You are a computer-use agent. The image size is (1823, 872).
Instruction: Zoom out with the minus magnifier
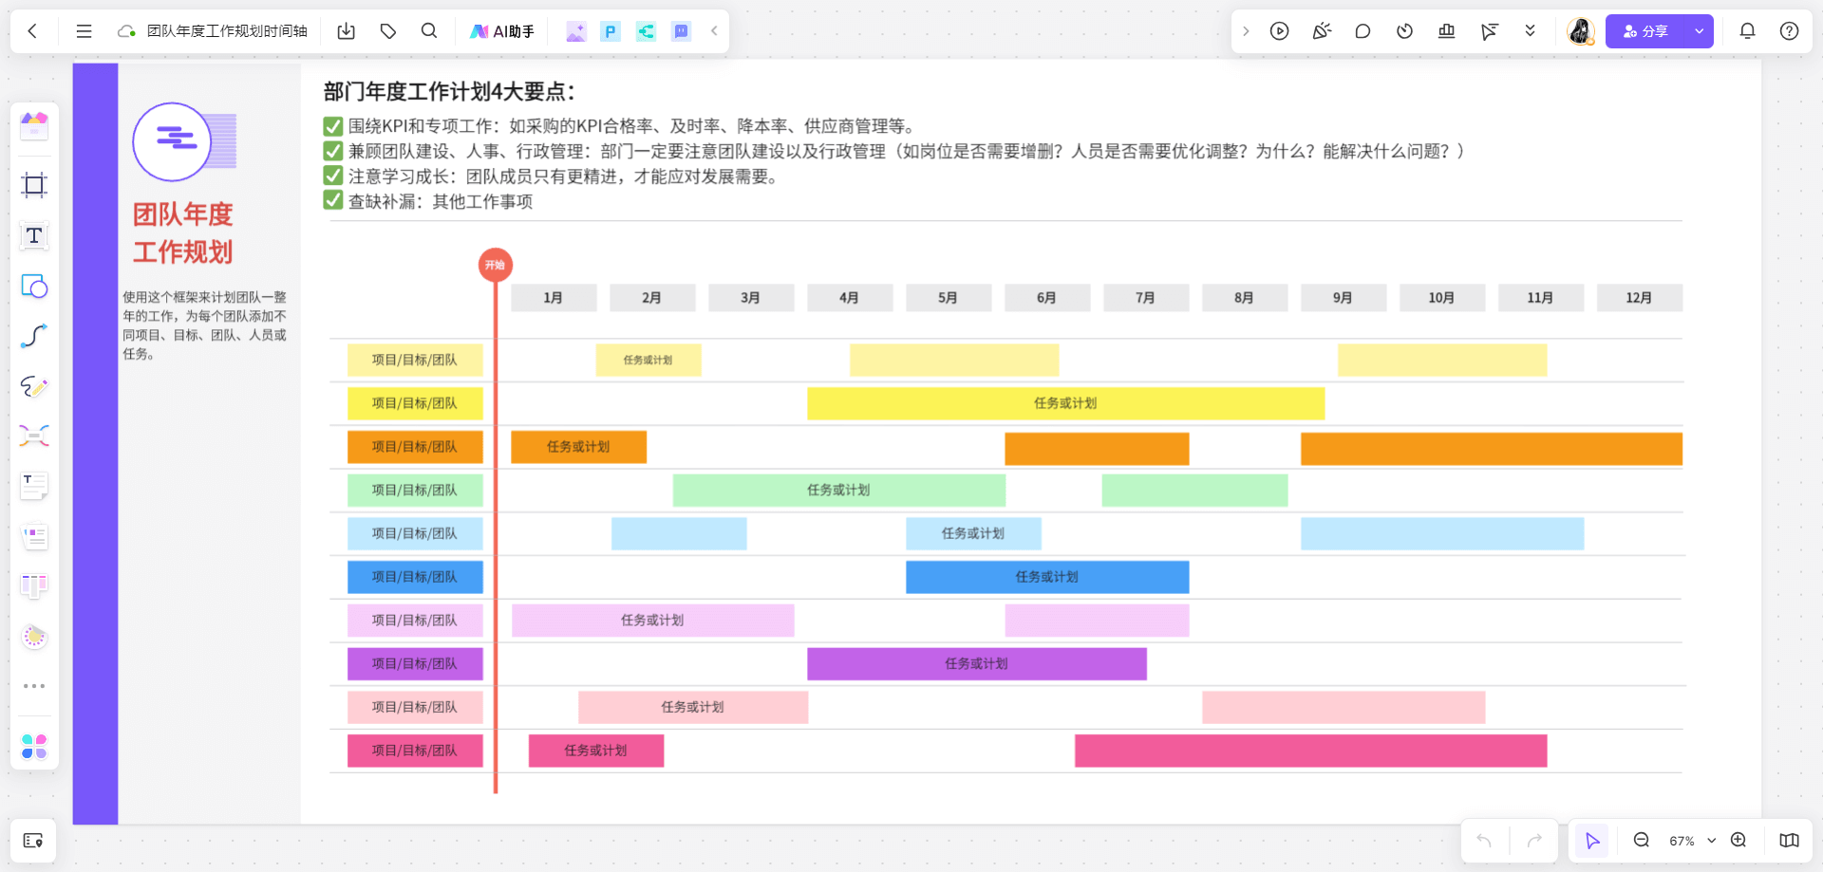click(1642, 841)
